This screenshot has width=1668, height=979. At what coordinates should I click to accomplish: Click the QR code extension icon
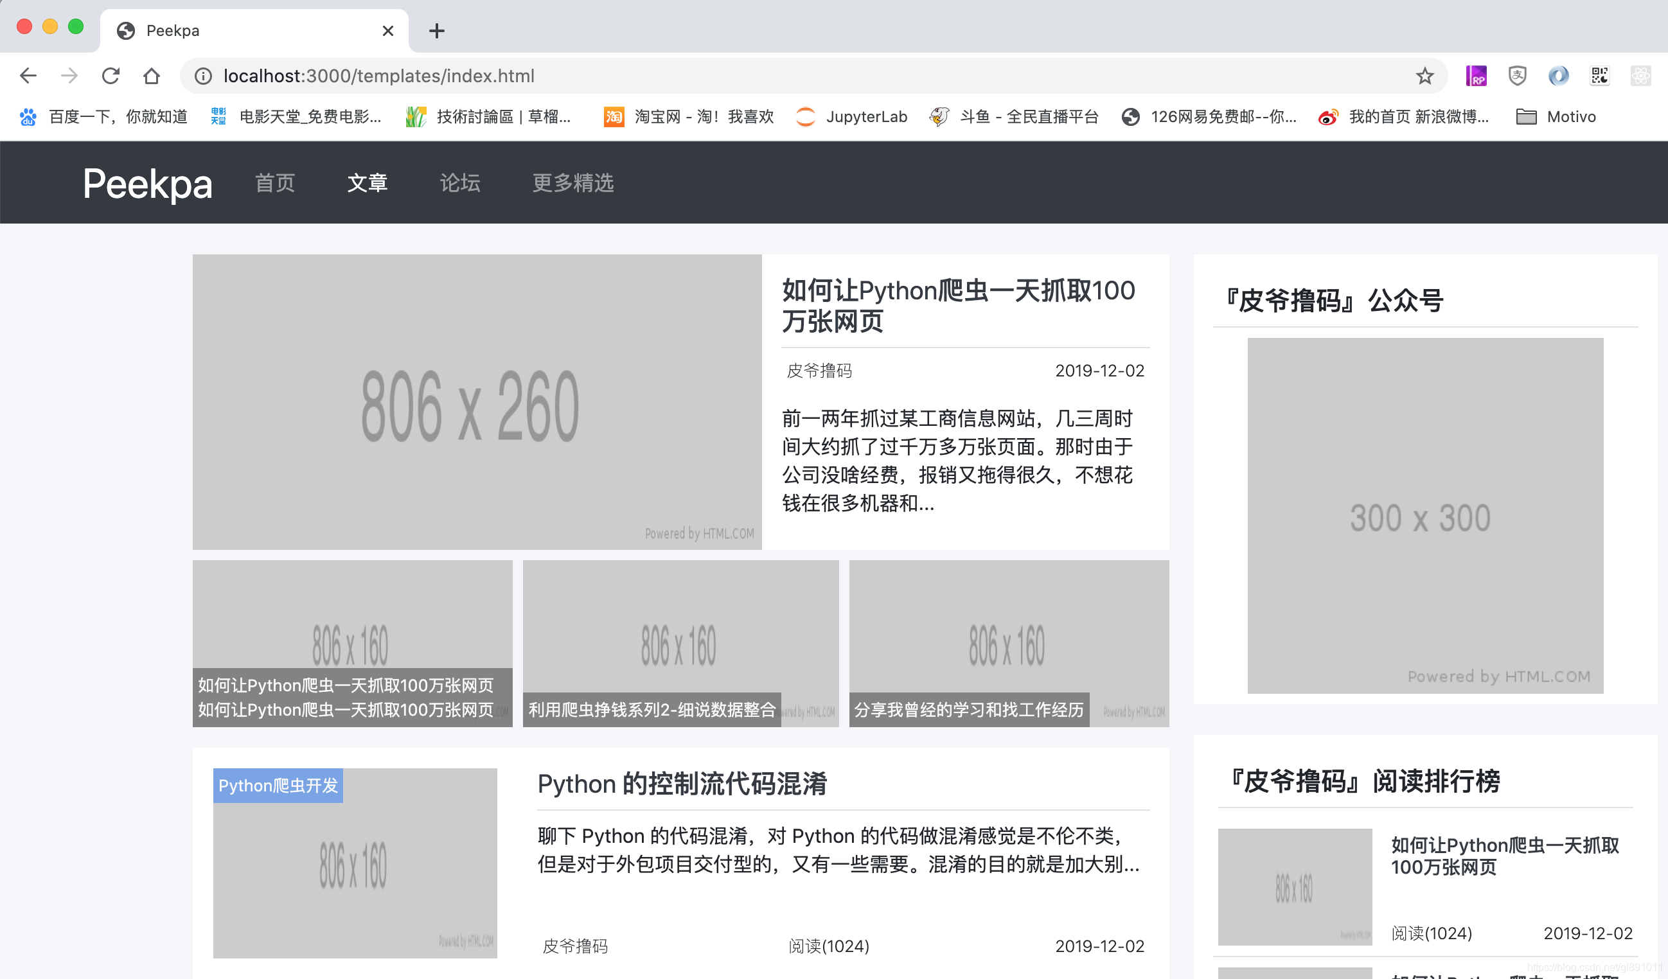1599,75
